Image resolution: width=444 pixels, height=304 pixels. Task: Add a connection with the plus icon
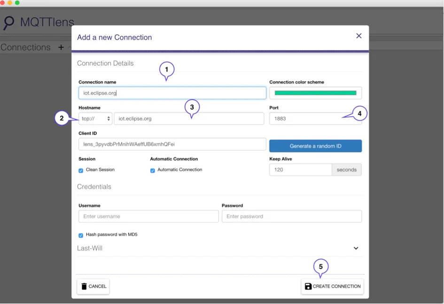(61, 47)
